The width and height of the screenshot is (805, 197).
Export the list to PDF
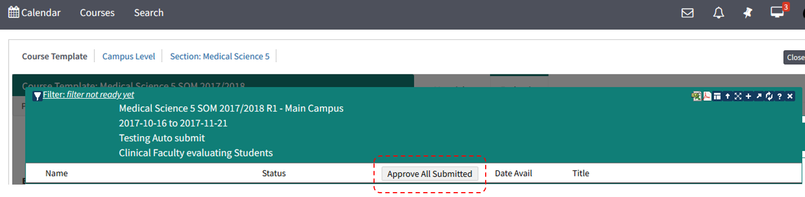click(x=707, y=96)
